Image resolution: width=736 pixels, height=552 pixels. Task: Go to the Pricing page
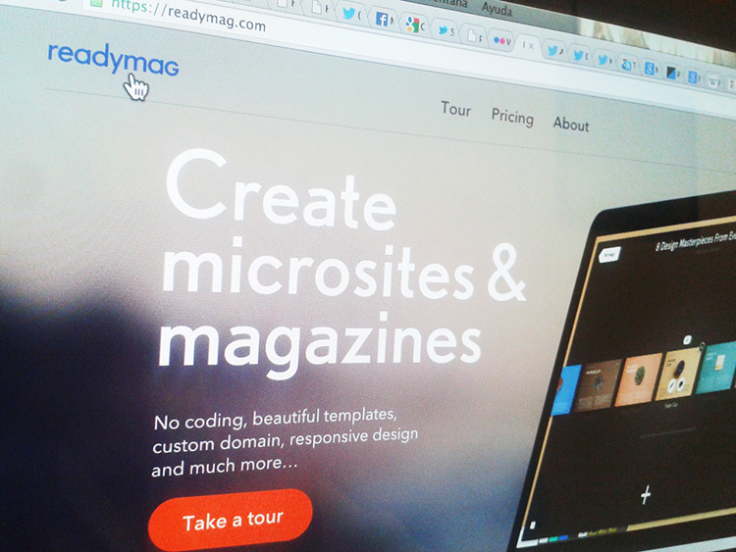(512, 117)
